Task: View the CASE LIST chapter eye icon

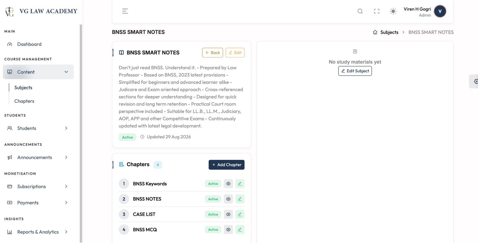Action: click(x=228, y=214)
